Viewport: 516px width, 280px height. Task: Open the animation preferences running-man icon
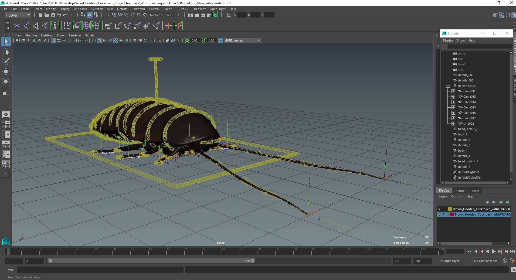coord(512,261)
